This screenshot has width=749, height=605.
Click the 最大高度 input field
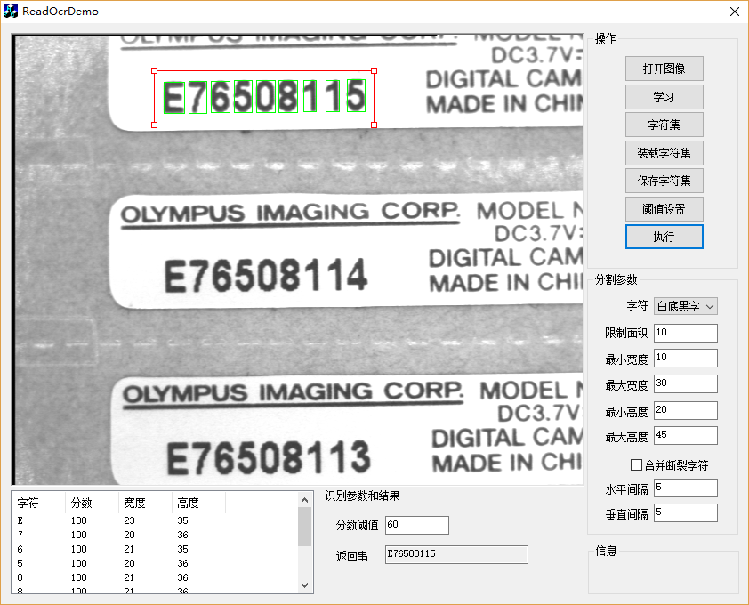tap(685, 436)
